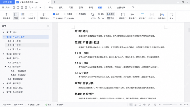The height and width of the screenshot is (107, 190).
Task: Click status bar fit-page zoom icon
Action: 155,104
